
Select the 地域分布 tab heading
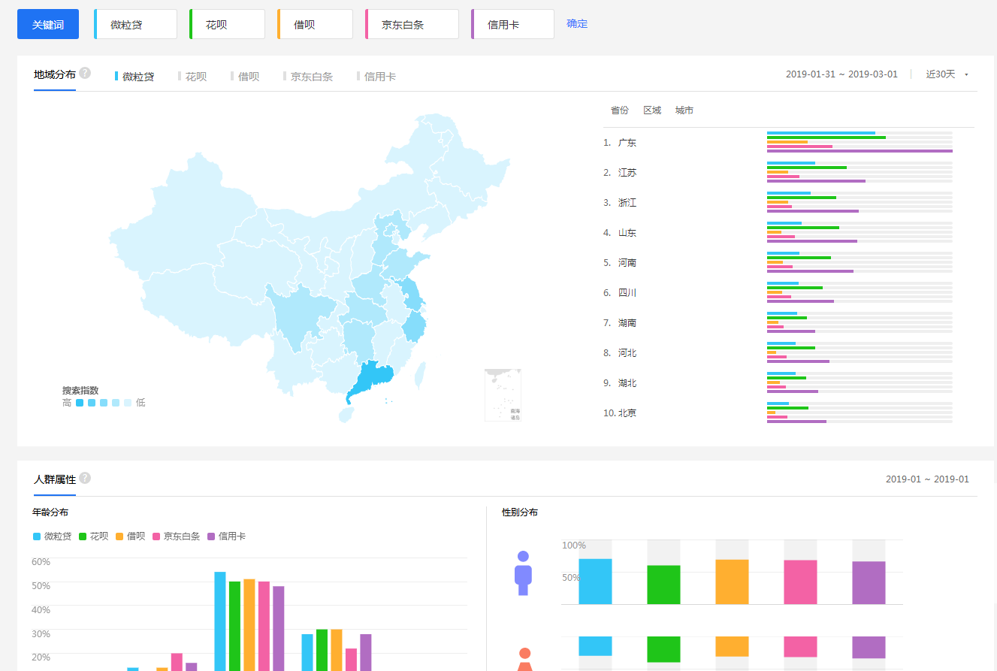click(55, 74)
